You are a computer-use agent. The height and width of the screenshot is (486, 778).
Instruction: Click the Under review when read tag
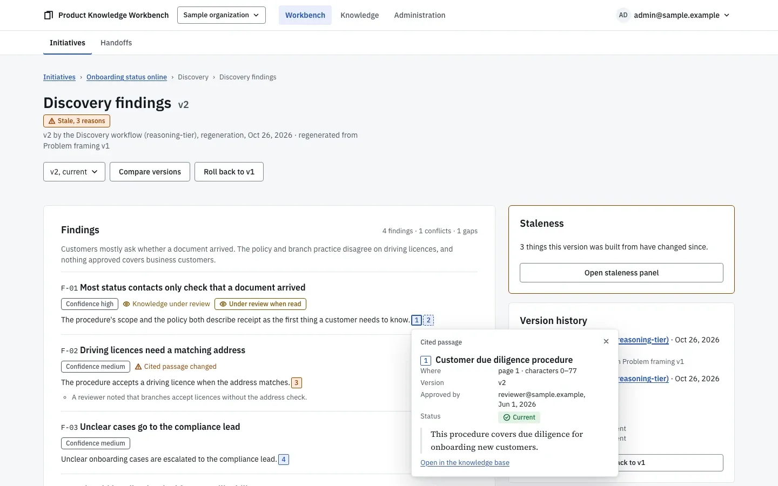point(260,304)
